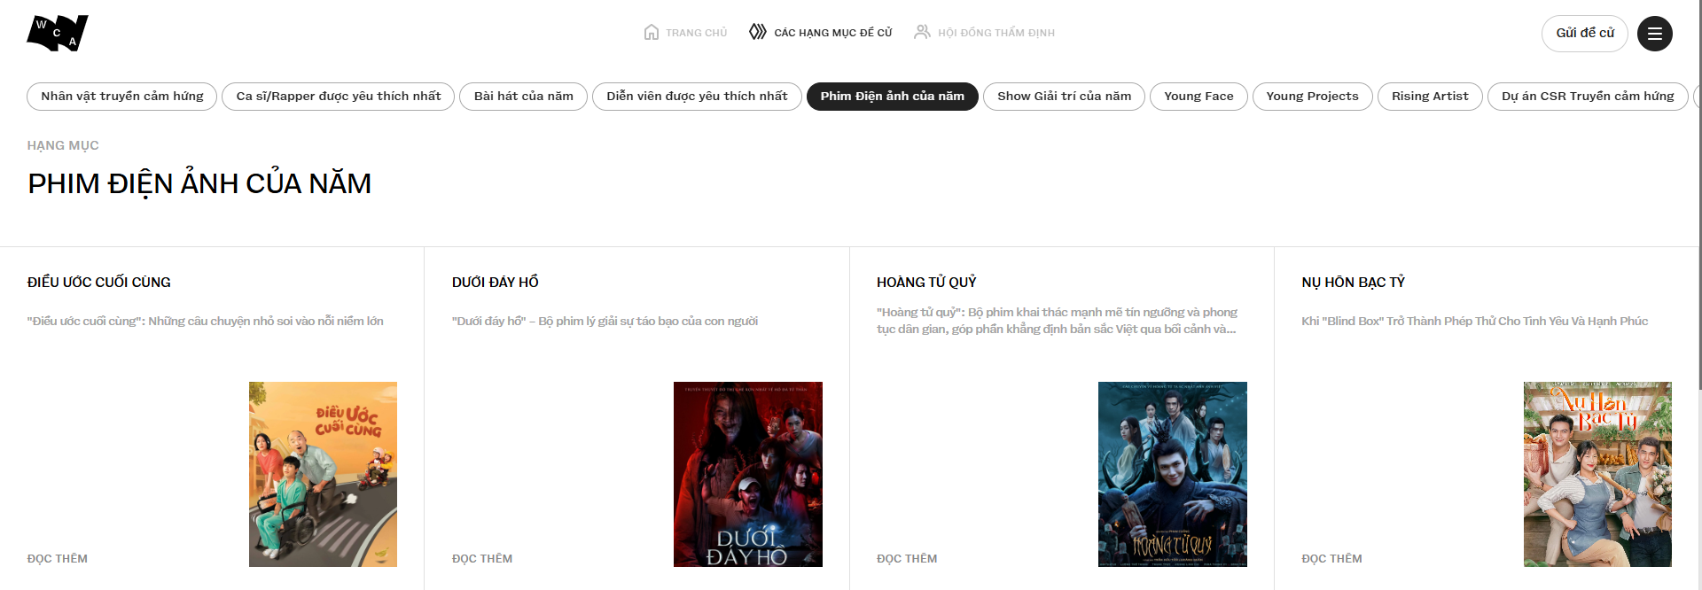The height and width of the screenshot is (590, 1702).
Task: Select the Rising Artist category pill
Action: 1429,97
